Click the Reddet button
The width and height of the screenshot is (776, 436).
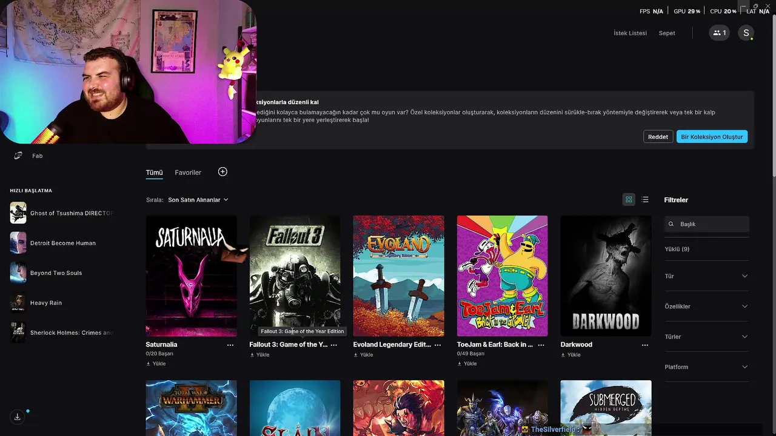658,137
